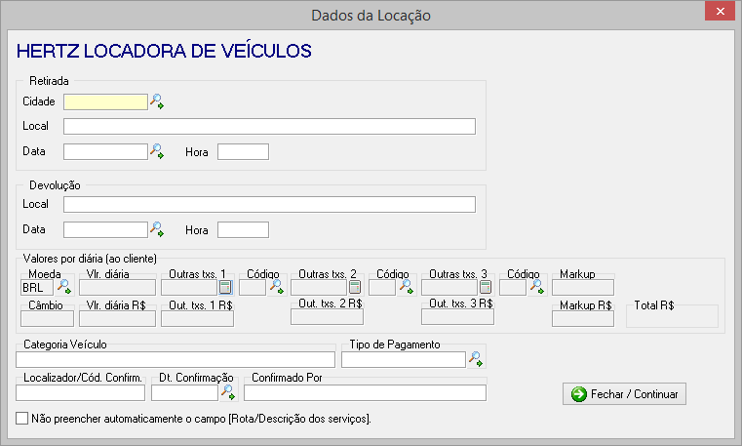Focus the Retirada Local field
Viewport: 742px width, 446px height.
pyautogui.click(x=269, y=127)
